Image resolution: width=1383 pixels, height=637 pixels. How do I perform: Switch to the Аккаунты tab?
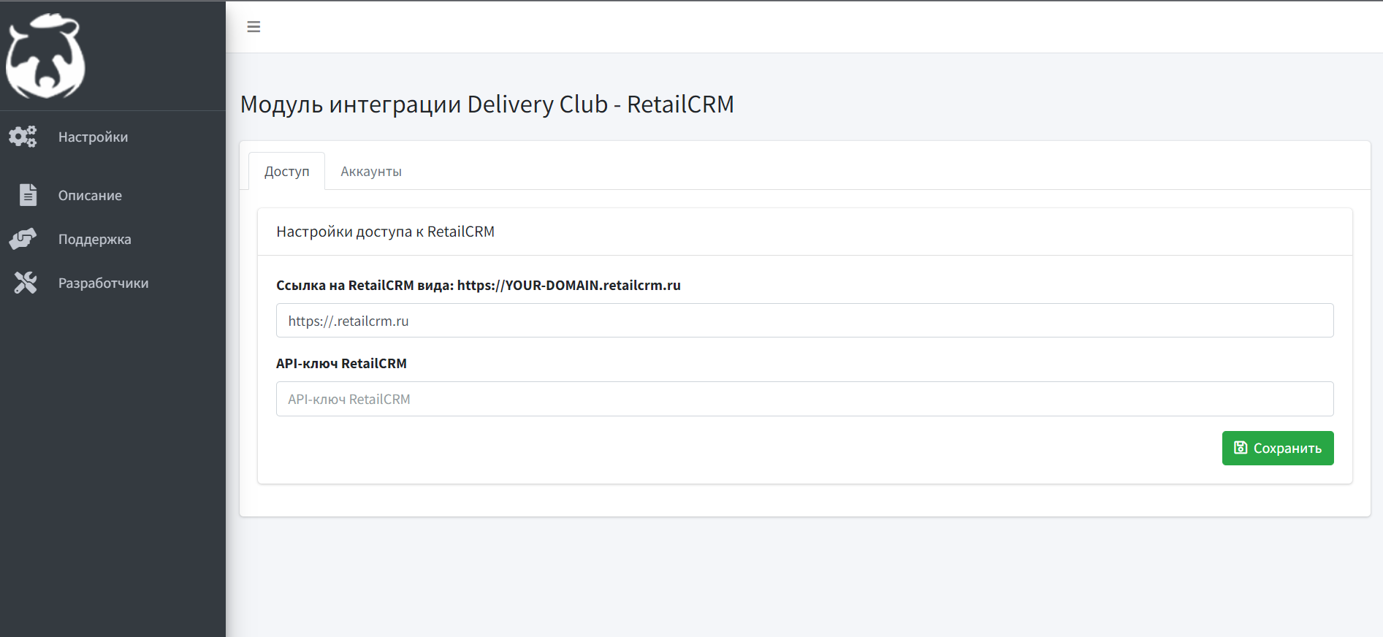pos(371,171)
